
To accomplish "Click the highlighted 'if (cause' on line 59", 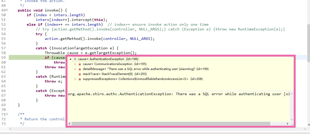I will pos(55,58).
